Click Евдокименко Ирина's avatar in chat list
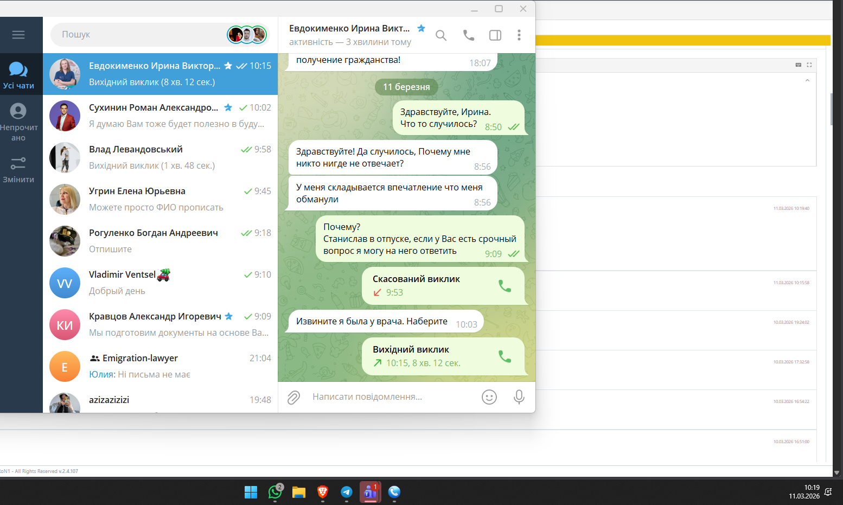 click(65, 74)
